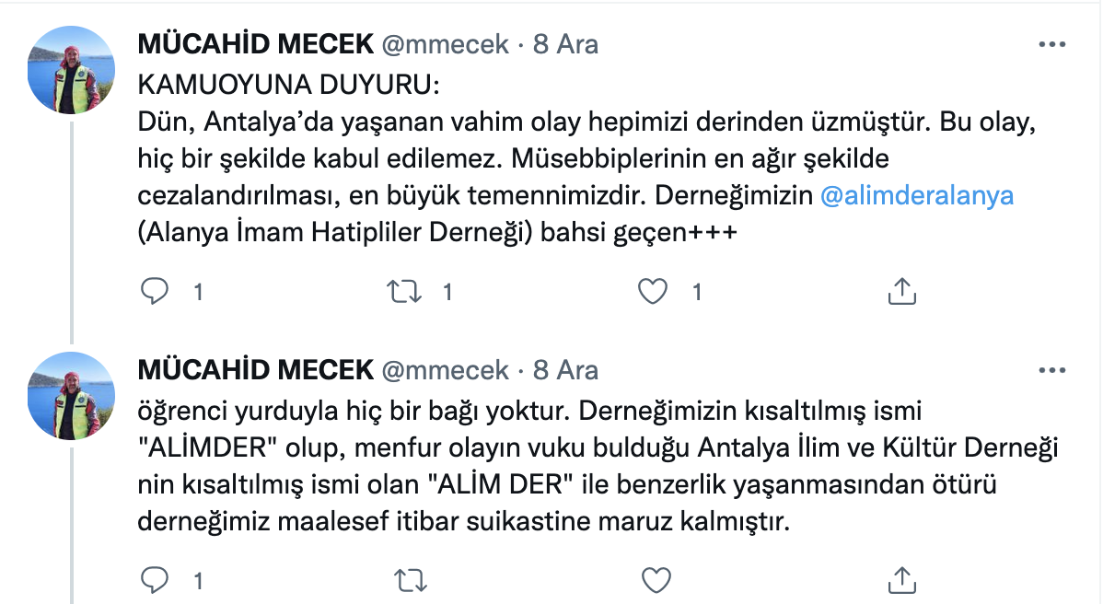Screen dimensions: 1103x604
Task: Click profile avatar beside "öğrenci yurduyla" tweet
Action: point(72,396)
